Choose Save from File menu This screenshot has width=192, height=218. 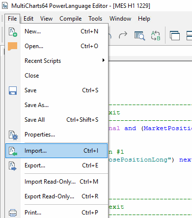tap(56, 90)
